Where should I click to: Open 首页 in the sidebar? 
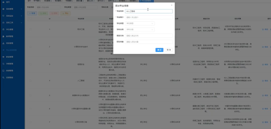click(8, 2)
